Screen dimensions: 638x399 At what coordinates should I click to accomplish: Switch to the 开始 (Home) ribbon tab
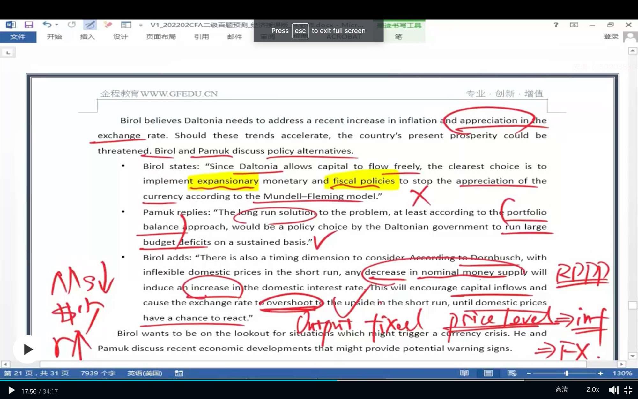[x=54, y=37]
